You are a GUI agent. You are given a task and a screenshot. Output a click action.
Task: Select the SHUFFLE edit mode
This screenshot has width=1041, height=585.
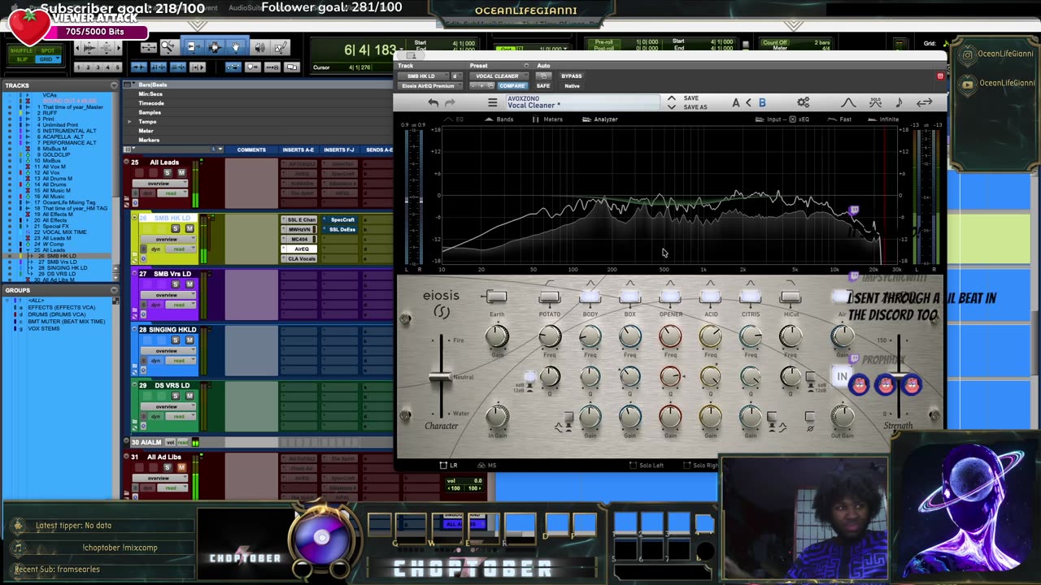[21, 50]
